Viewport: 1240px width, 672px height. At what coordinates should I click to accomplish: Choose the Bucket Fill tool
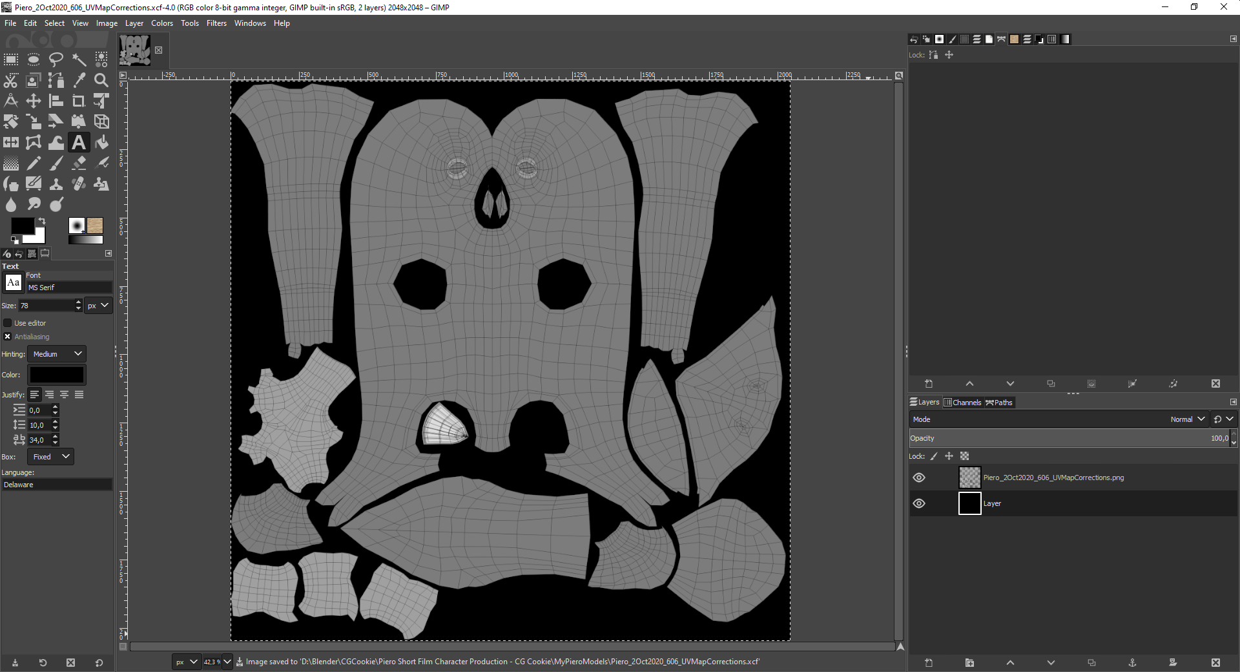click(101, 142)
